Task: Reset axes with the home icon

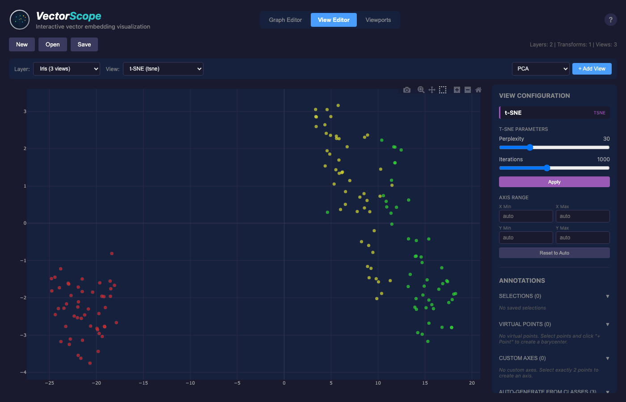Action: coord(478,90)
